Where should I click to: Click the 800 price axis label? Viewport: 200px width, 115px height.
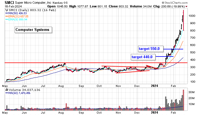tap(193, 31)
